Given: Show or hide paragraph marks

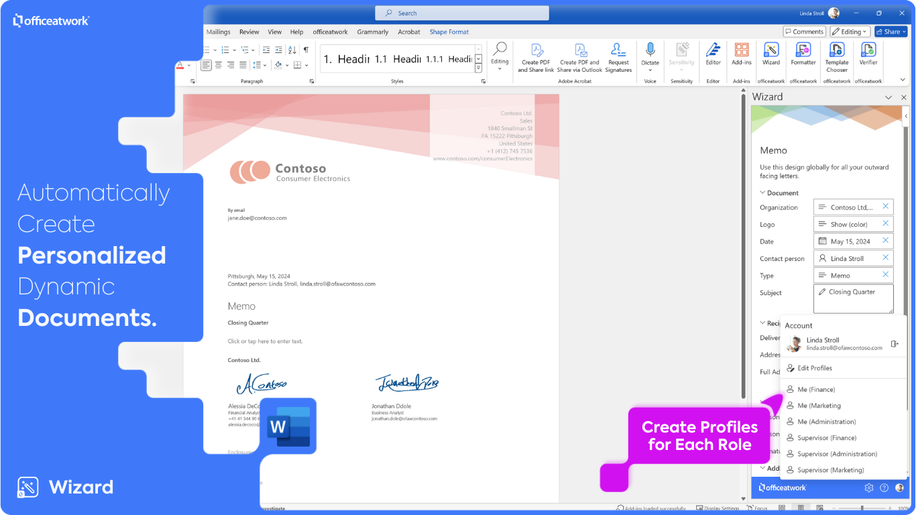Looking at the screenshot, I should 306,50.
